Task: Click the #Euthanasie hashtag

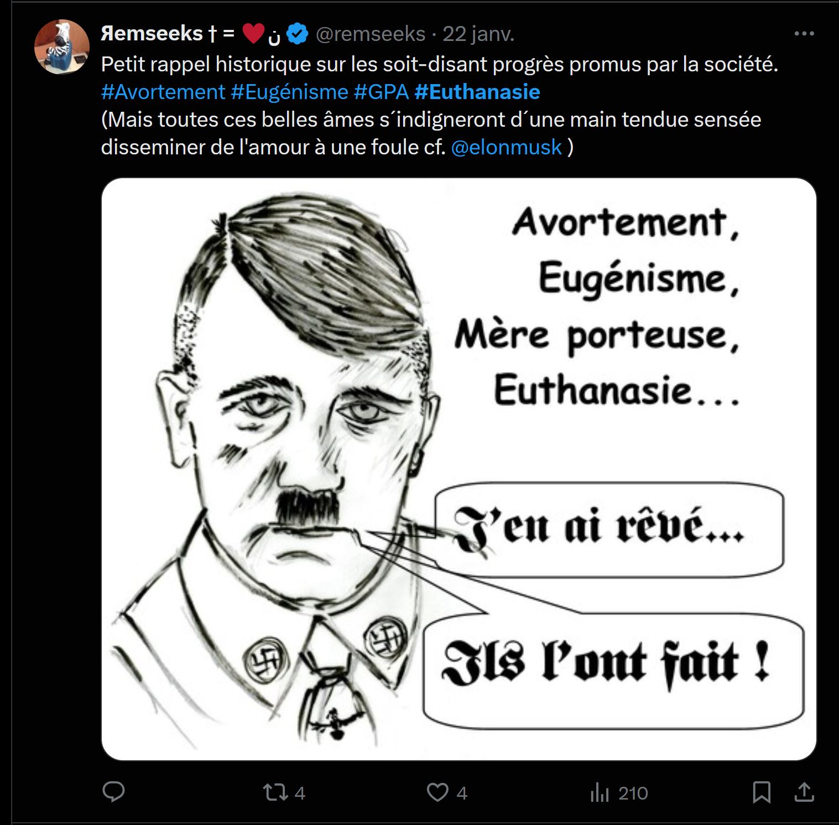Action: [477, 92]
